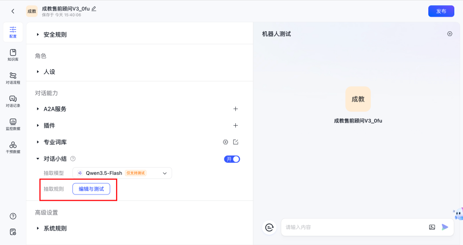
Task: Attach an image with the picture icon
Action: pos(432,227)
